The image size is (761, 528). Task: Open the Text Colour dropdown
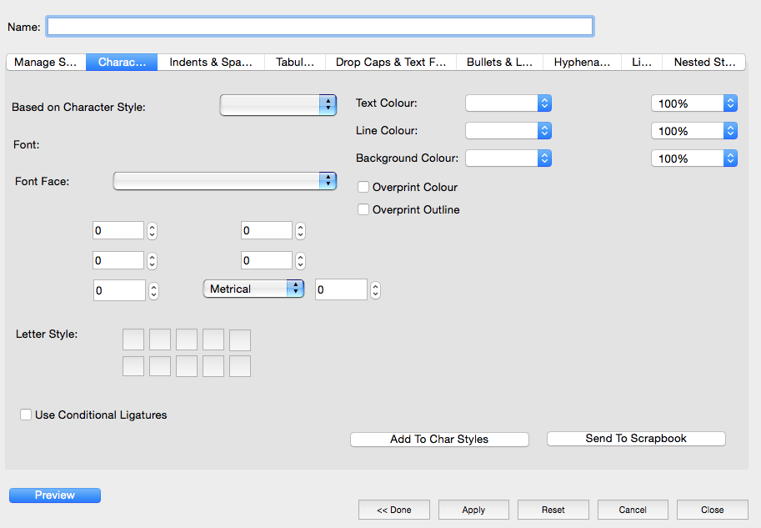[508, 103]
